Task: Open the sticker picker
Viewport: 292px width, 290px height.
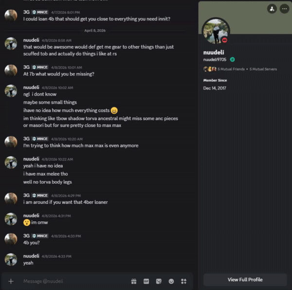Action: (159, 281)
